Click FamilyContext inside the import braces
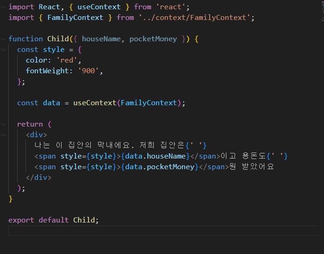 (75, 18)
